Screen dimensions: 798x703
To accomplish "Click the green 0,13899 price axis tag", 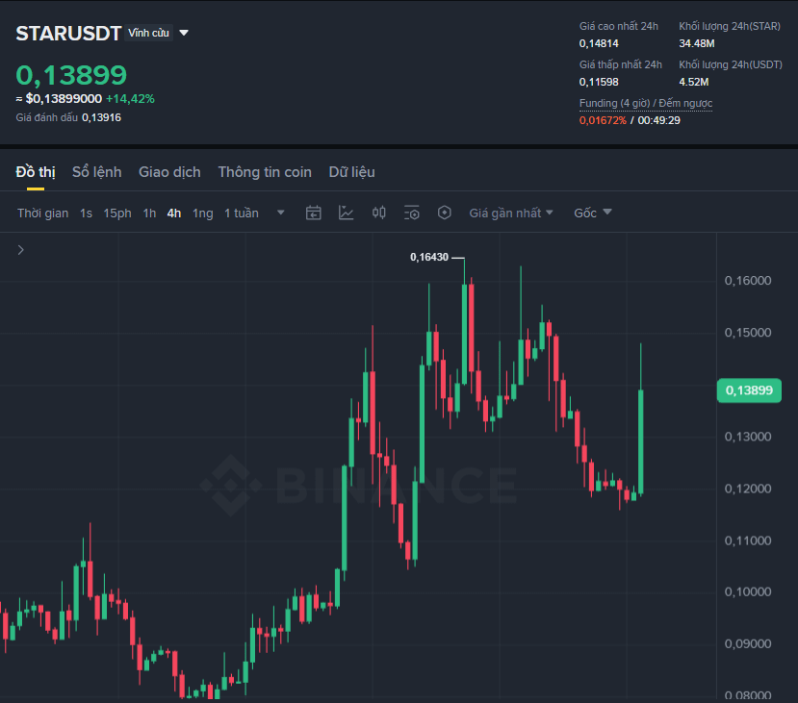I will tap(749, 390).
